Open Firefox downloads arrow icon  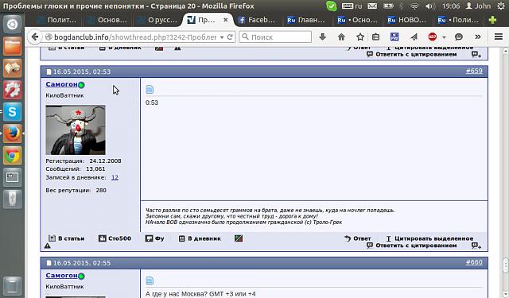tap(322, 37)
